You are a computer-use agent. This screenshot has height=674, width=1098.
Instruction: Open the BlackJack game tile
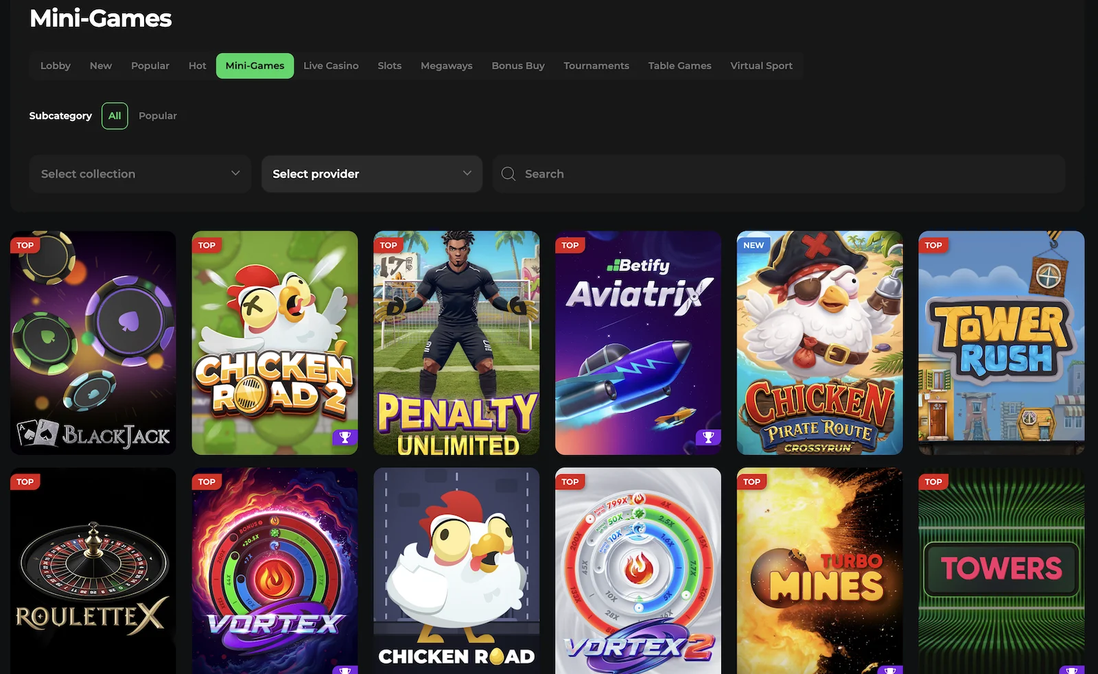pos(93,342)
